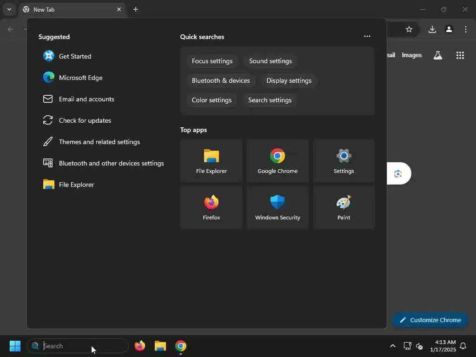
Task: Open Chrome's three-dot menu
Action: (x=466, y=29)
